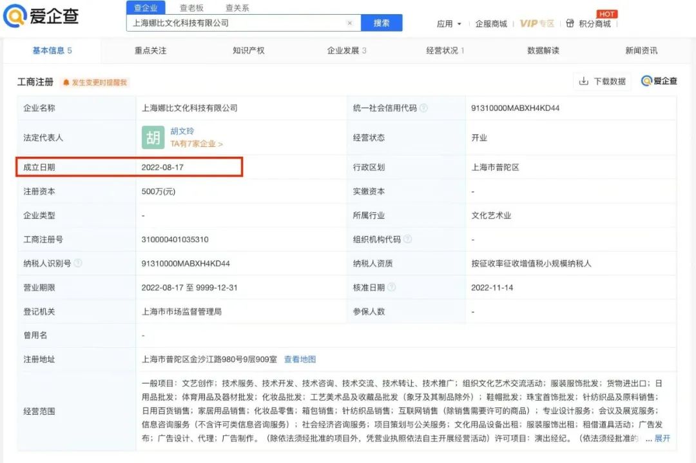Click the gift icon next to 积分商城
The width and height of the screenshot is (696, 463).
coord(570,21)
